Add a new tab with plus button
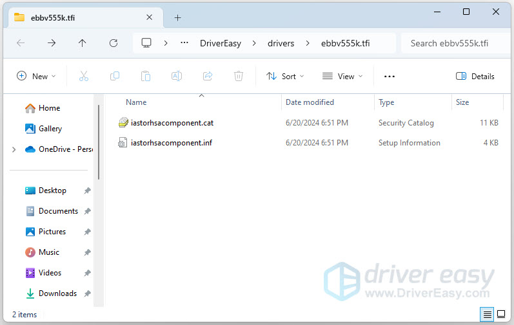The width and height of the screenshot is (514, 325). pos(177,17)
